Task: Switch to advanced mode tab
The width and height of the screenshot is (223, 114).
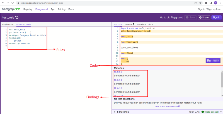Action: [x=23, y=25]
